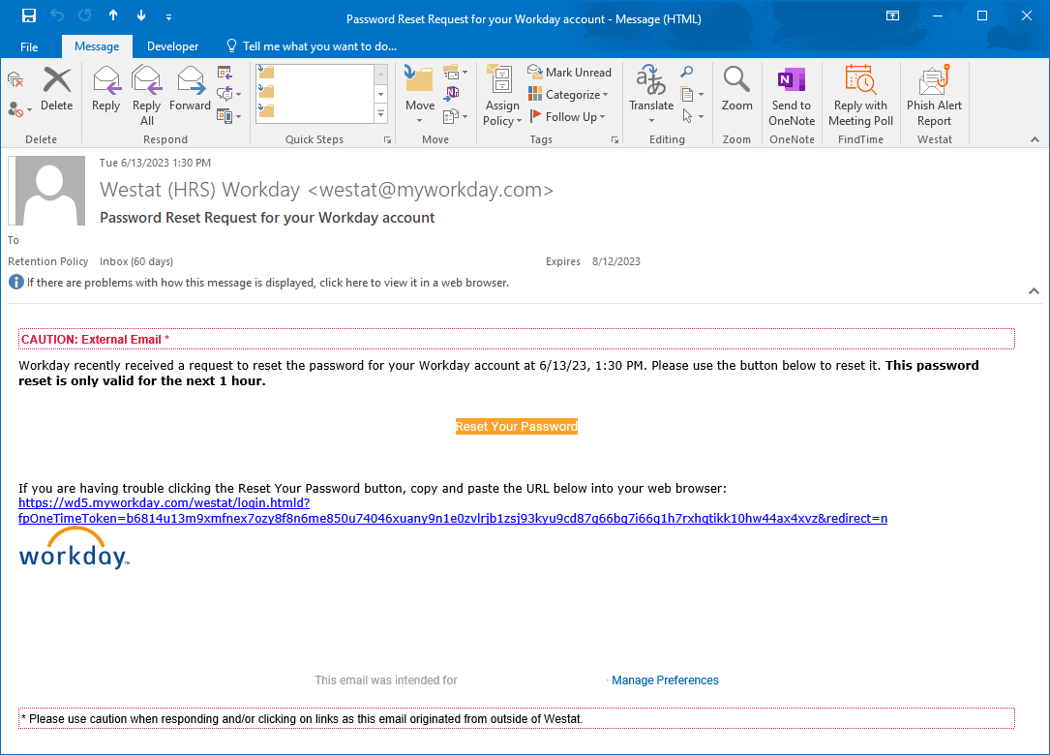1050x755 pixels.
Task: Click the Find magnifier icon in the Editing group
Action: tap(687, 72)
